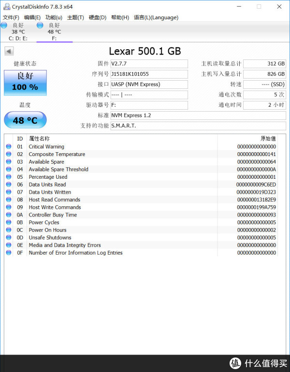Click raw value 0000000009C6ED
Viewport: 290px width, 372px height.
click(256, 185)
